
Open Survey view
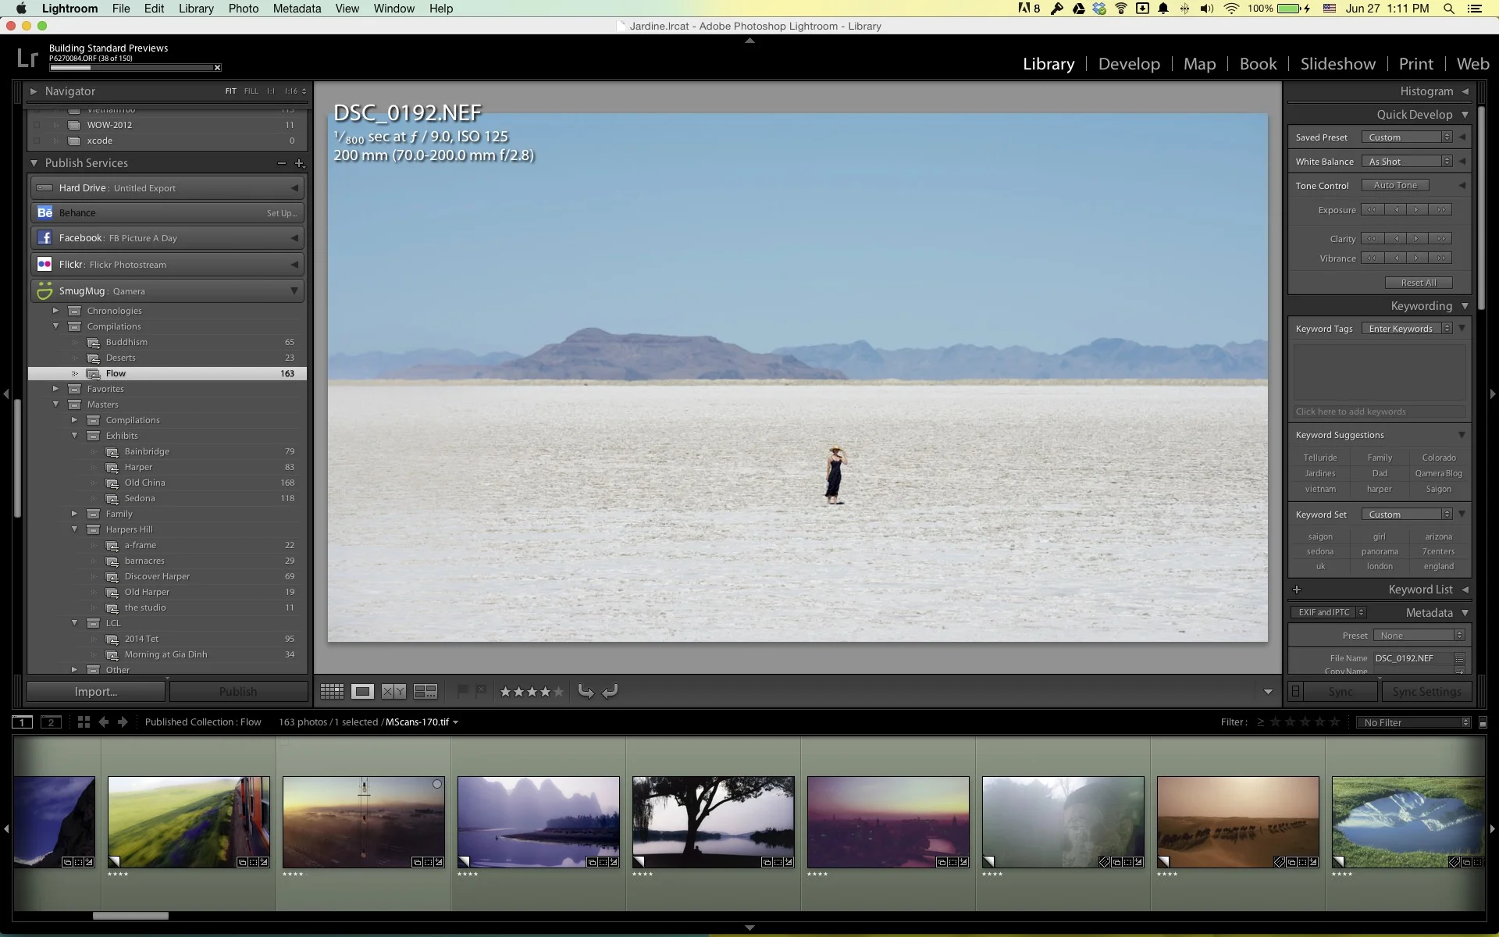click(425, 691)
